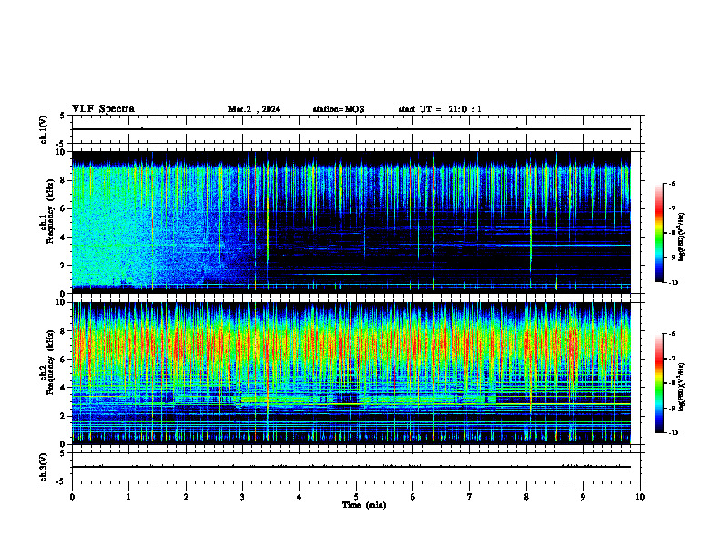Click the ch.1 spectrogram panel
Screen dimensions: 721x557
click(351, 222)
